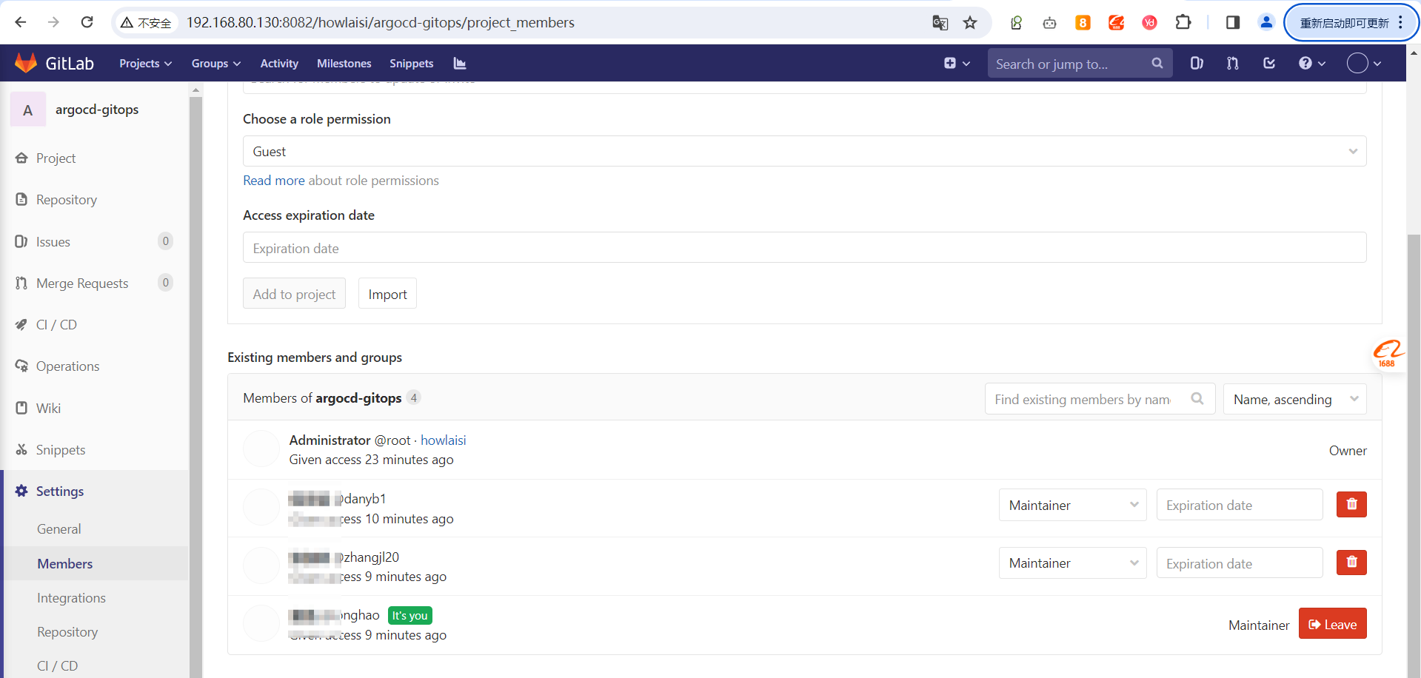Bookmark page with star icon
The width and height of the screenshot is (1421, 678).
point(970,23)
